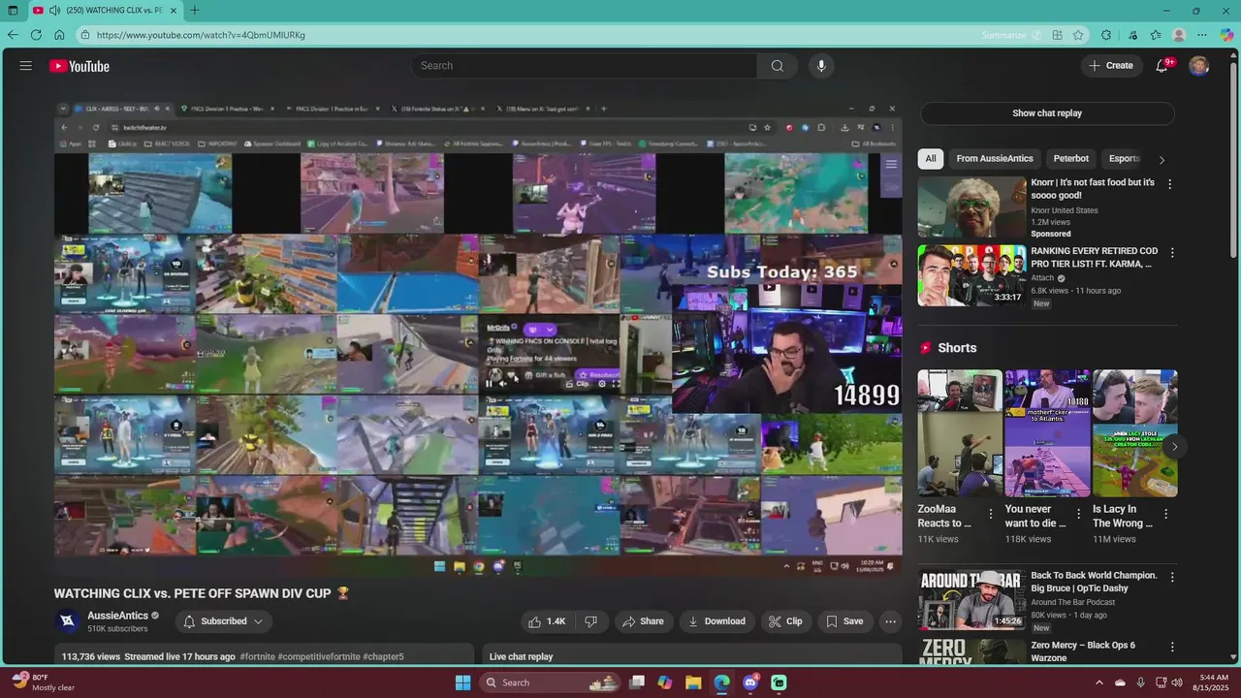This screenshot has height=698, width=1241.
Task: Share this video
Action: click(644, 621)
